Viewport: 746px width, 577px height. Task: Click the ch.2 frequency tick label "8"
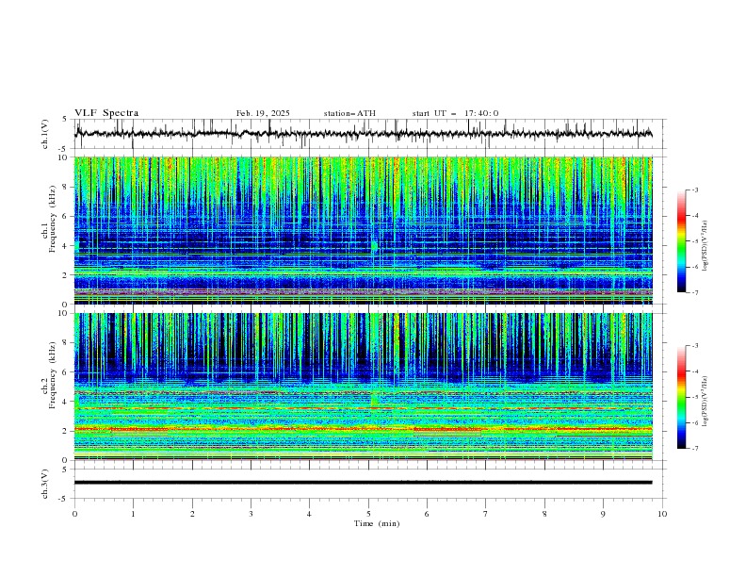[65, 343]
